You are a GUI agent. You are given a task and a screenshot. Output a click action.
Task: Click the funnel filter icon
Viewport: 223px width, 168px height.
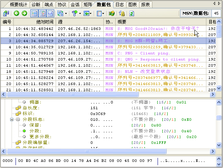coord(74,13)
